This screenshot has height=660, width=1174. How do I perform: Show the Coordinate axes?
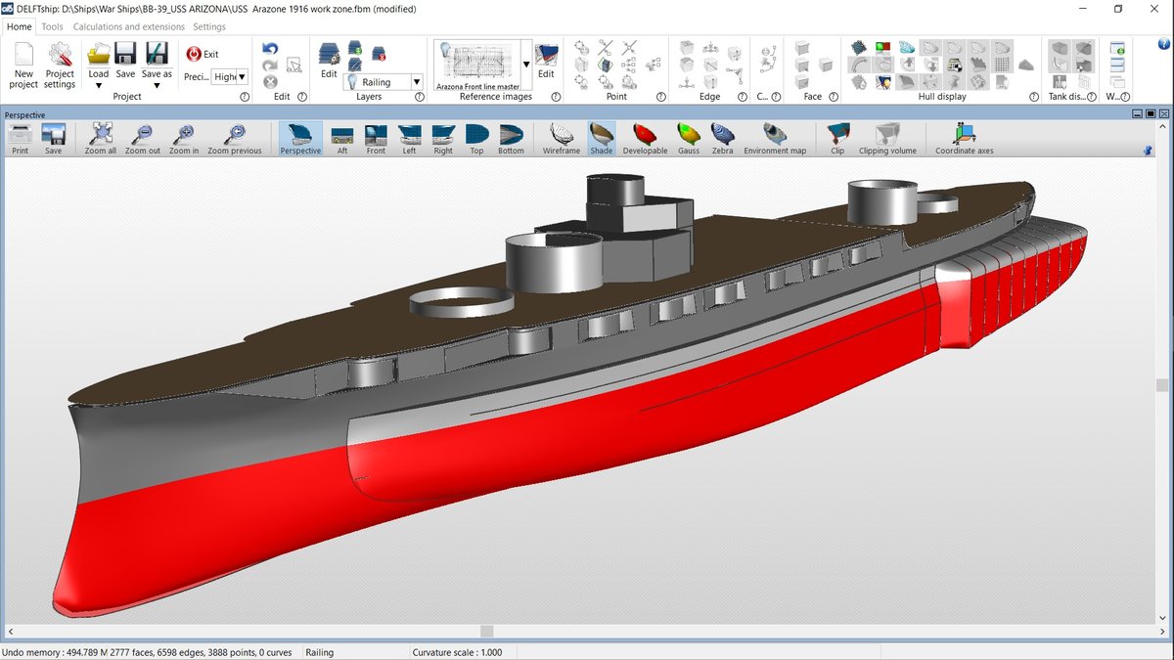[964, 138]
